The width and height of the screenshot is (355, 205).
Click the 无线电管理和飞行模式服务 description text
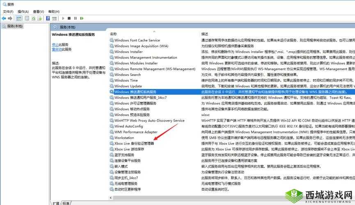pyautogui.click(x=221, y=184)
